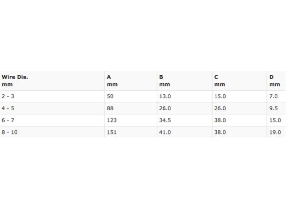Select the 2 - 3 wire diameter row

8,96
